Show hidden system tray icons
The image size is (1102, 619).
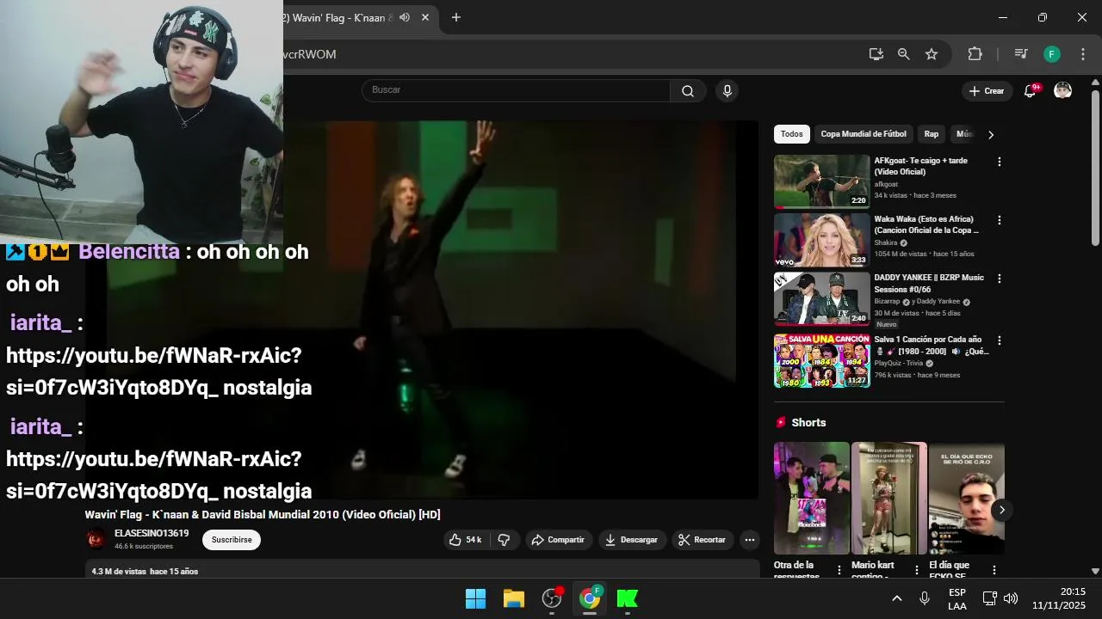tap(896, 598)
